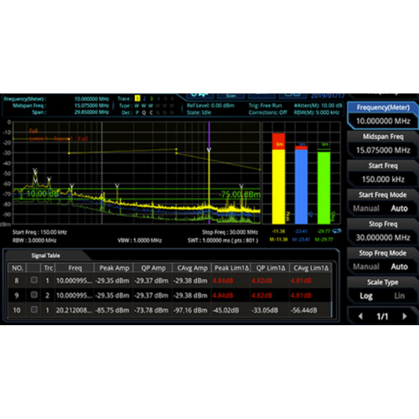Select trace 2 blue indicator
Viewport: 419px width, 419px height.
(x=144, y=98)
